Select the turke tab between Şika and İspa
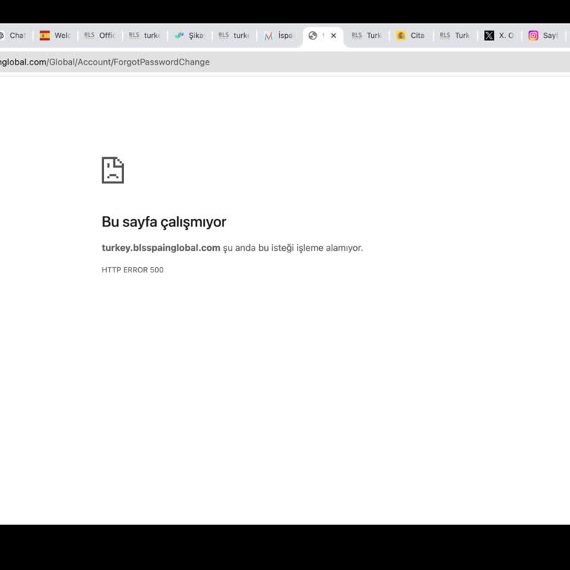570x570 pixels. (x=234, y=36)
